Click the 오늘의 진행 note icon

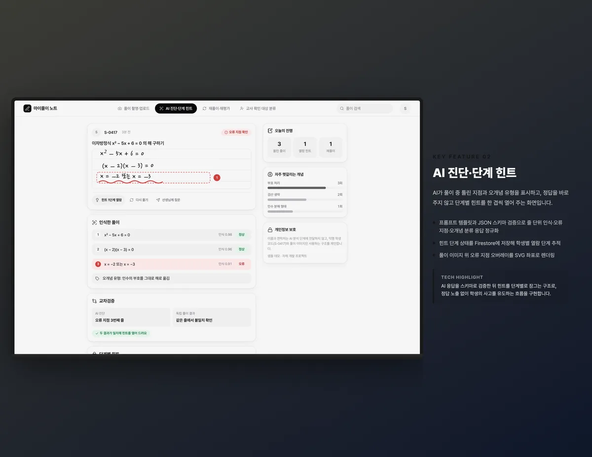(270, 131)
